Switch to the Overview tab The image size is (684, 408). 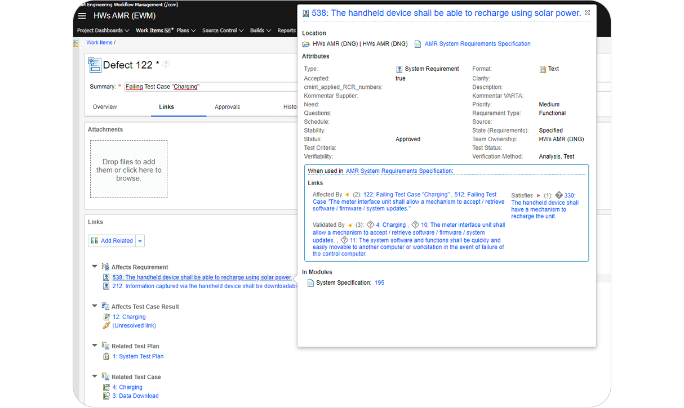pyautogui.click(x=106, y=106)
